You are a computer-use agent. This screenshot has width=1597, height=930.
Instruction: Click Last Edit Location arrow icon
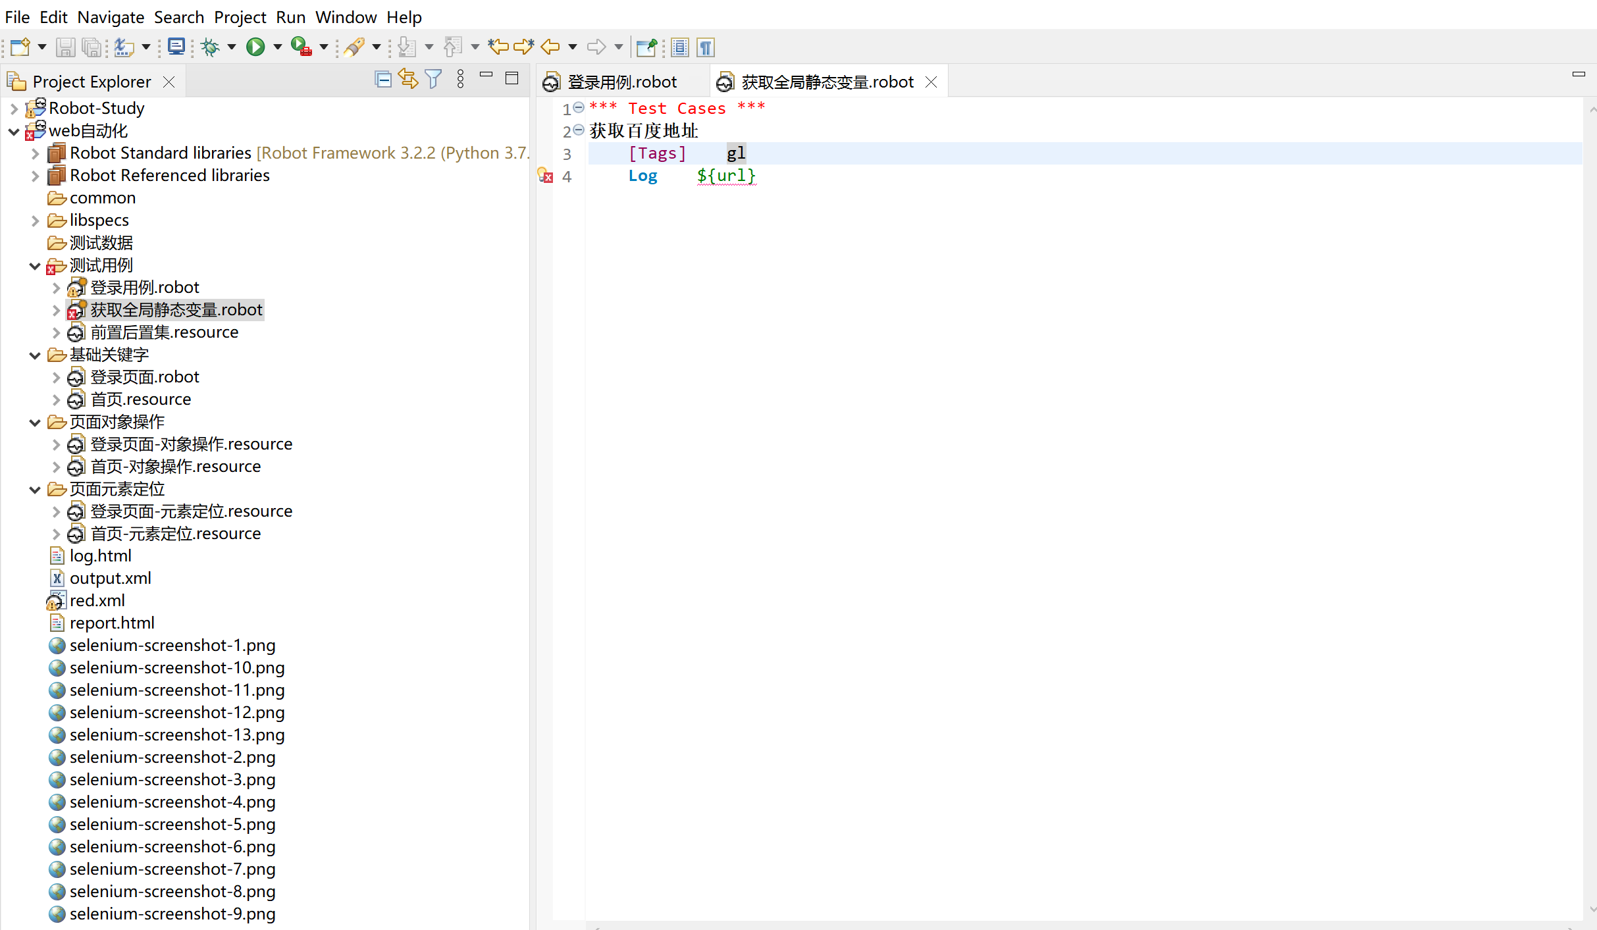[498, 47]
